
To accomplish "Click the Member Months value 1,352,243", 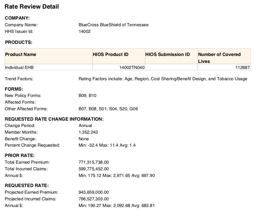I will pyautogui.click(x=88, y=132).
